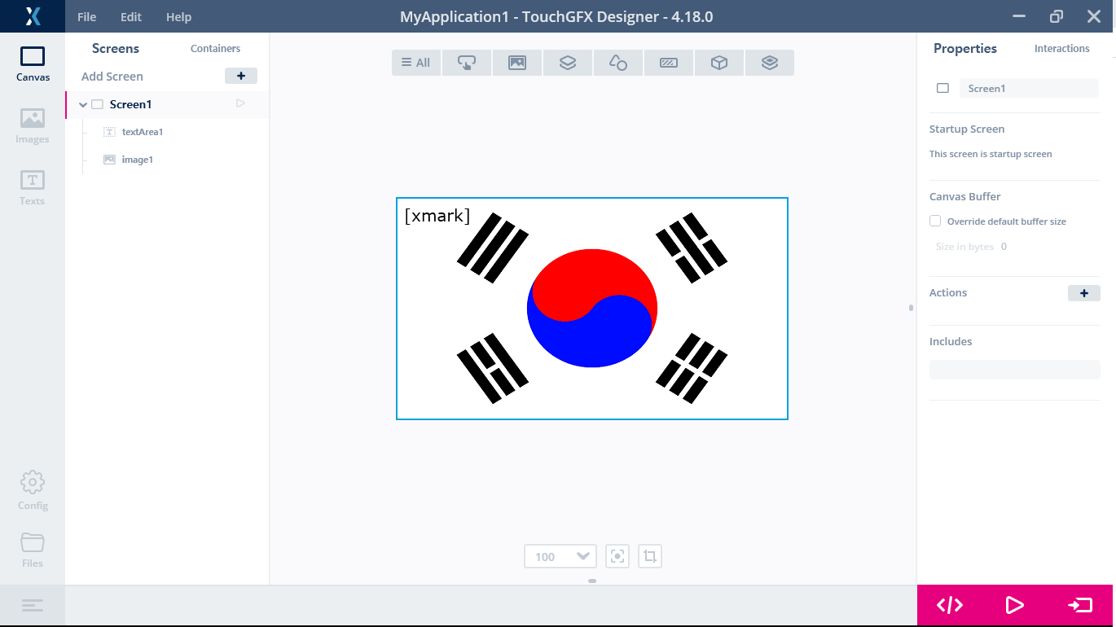
Task: Click the Includes input field
Action: coord(1015,369)
